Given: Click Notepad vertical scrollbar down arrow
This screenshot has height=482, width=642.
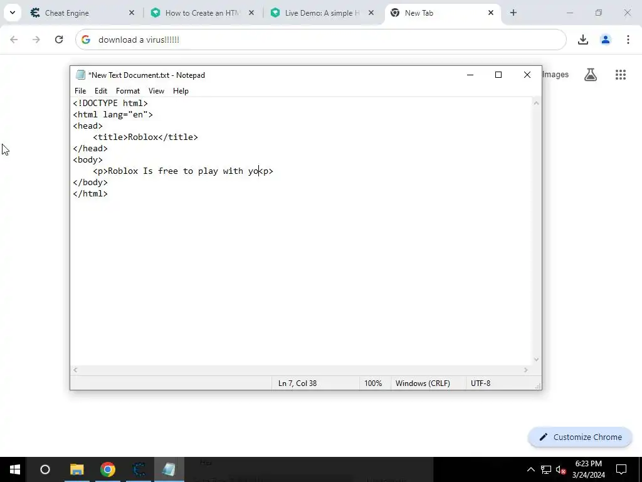Looking at the screenshot, I should pos(536,360).
